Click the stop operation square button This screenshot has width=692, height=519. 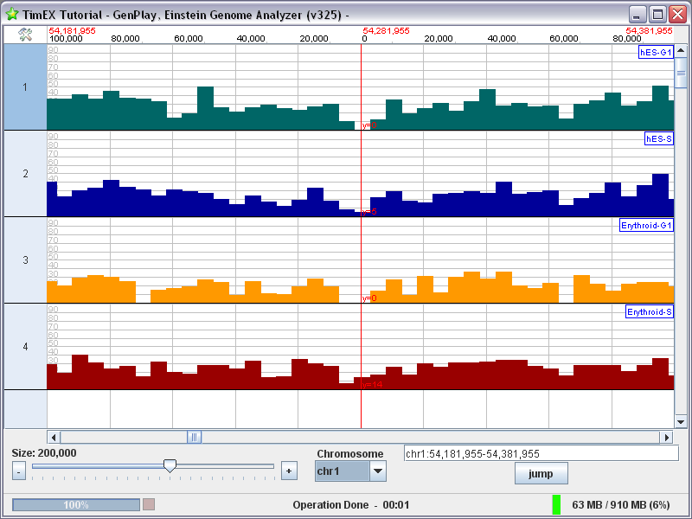[x=149, y=504]
